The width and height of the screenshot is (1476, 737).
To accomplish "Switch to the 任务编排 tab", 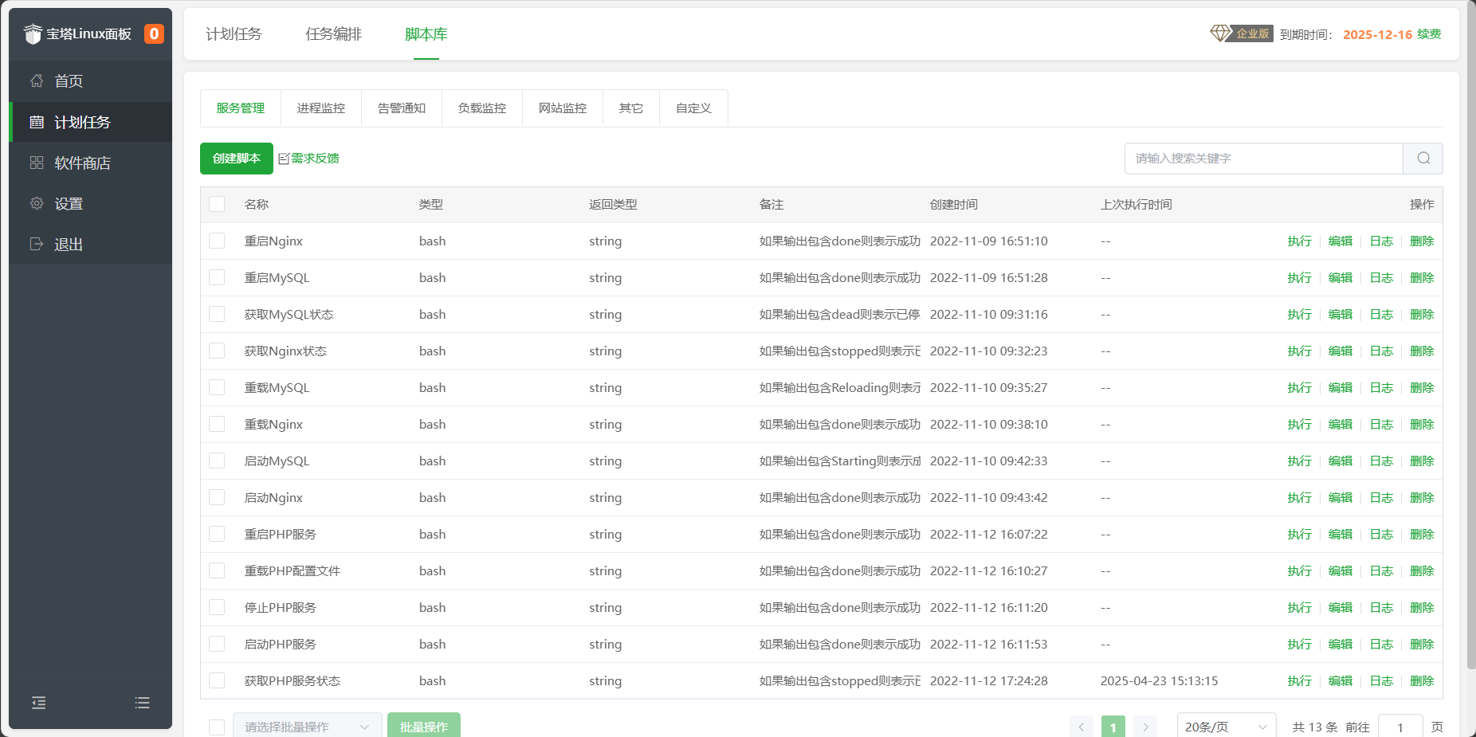I will [334, 34].
